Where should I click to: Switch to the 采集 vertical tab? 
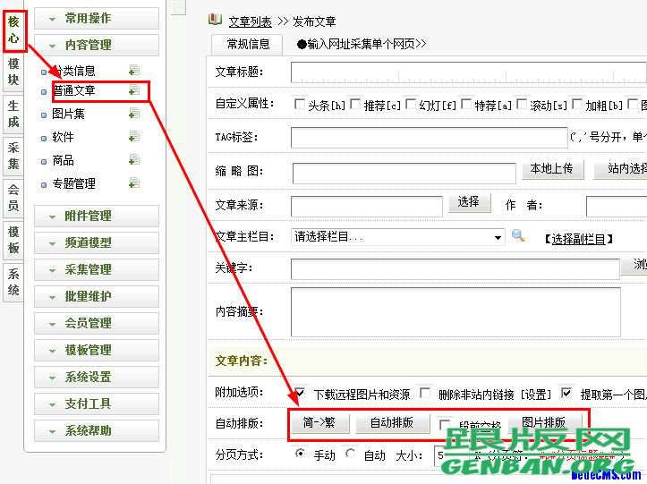point(13,156)
